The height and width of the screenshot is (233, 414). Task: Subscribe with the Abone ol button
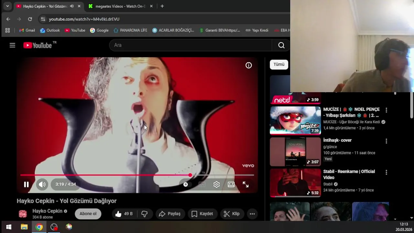tap(88, 214)
